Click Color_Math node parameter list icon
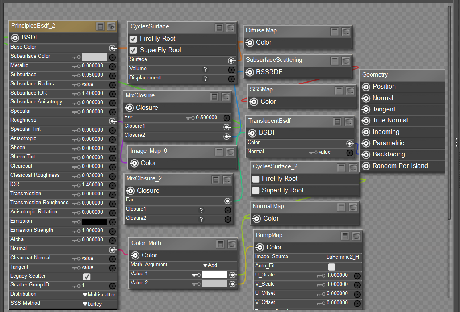Screen dimensions: 460x312 tap(220, 244)
